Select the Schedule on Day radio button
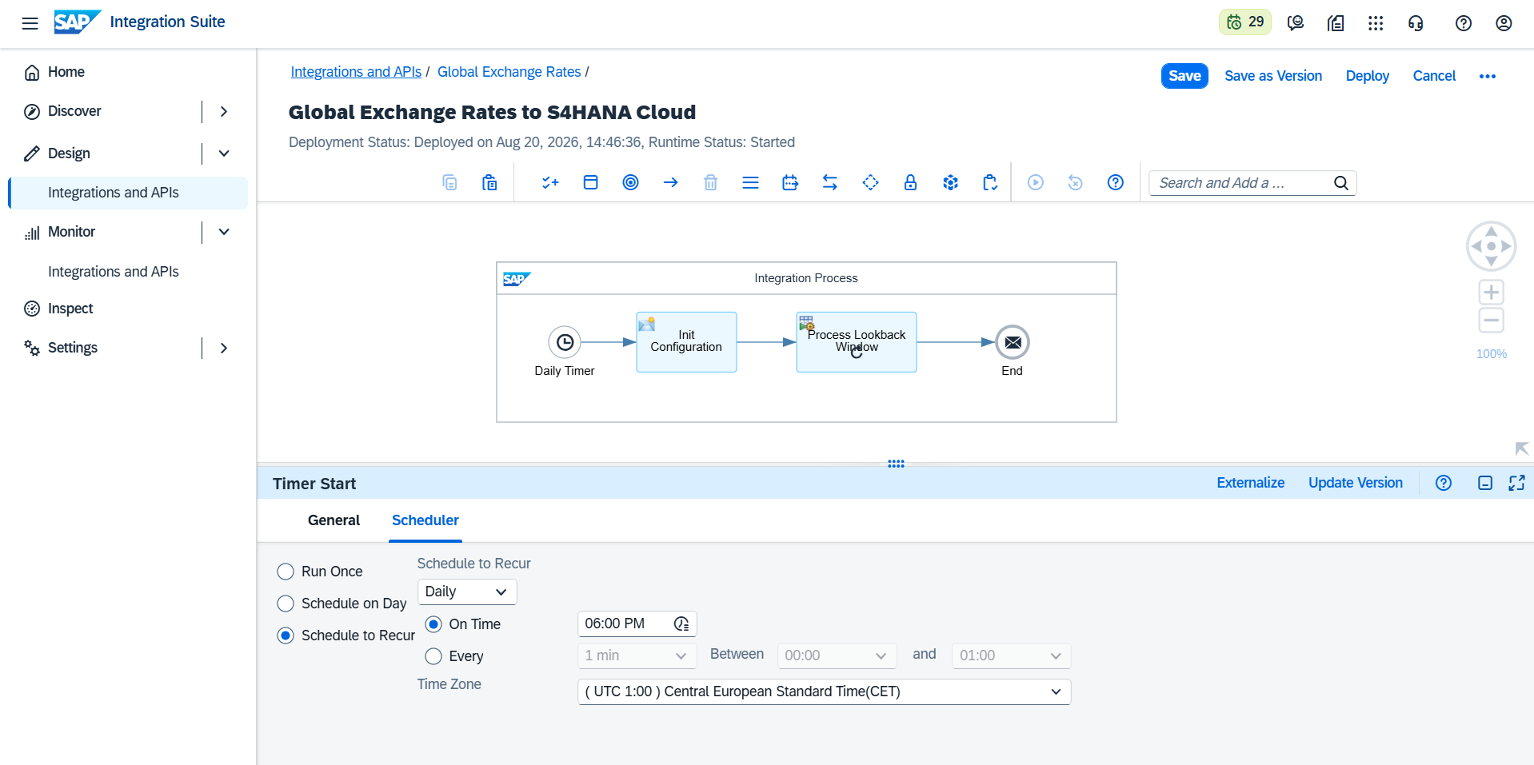 (x=286, y=604)
